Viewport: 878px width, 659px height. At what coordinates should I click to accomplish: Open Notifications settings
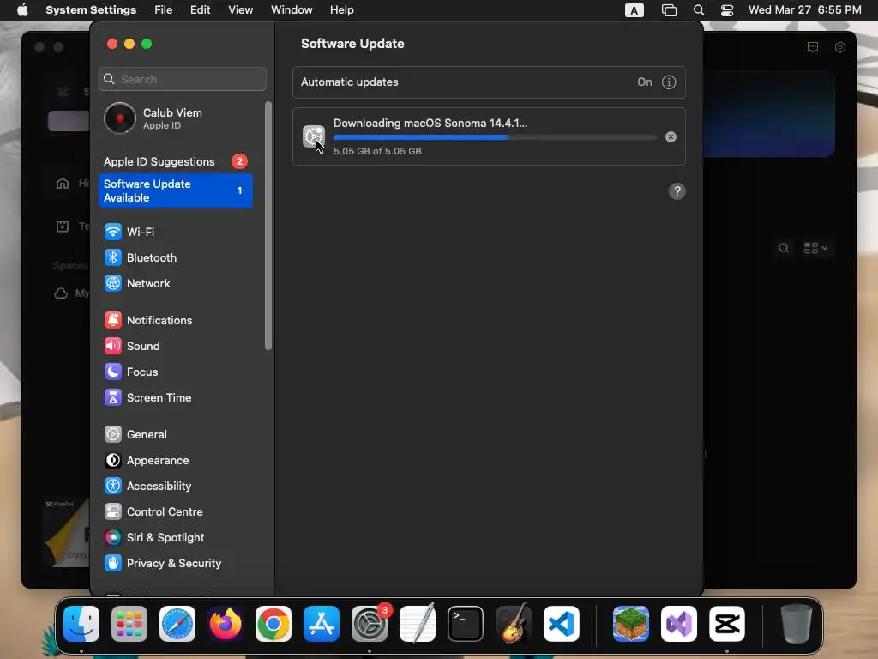[175, 320]
